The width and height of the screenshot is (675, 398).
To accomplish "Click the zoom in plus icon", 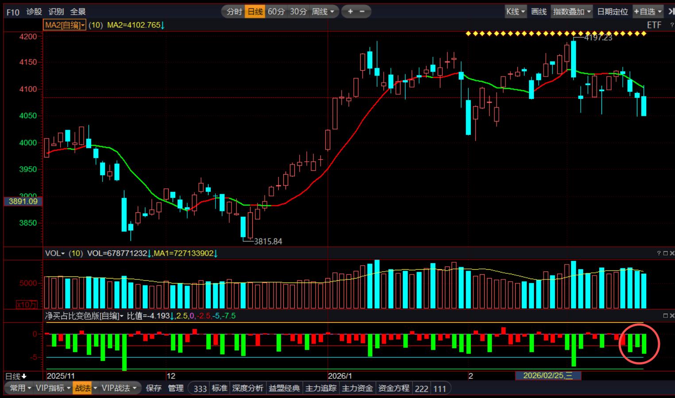I will click(x=350, y=11).
